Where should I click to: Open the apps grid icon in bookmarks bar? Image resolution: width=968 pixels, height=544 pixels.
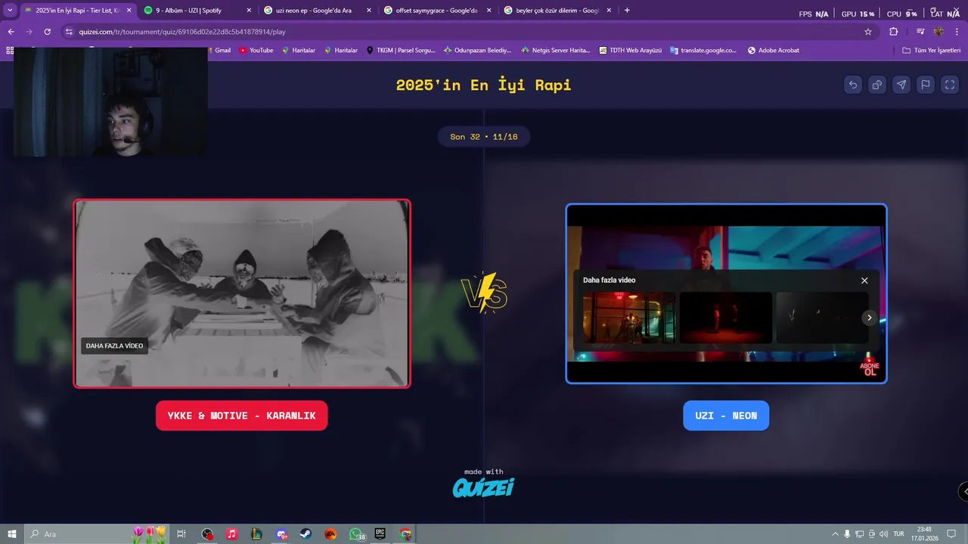point(10,51)
